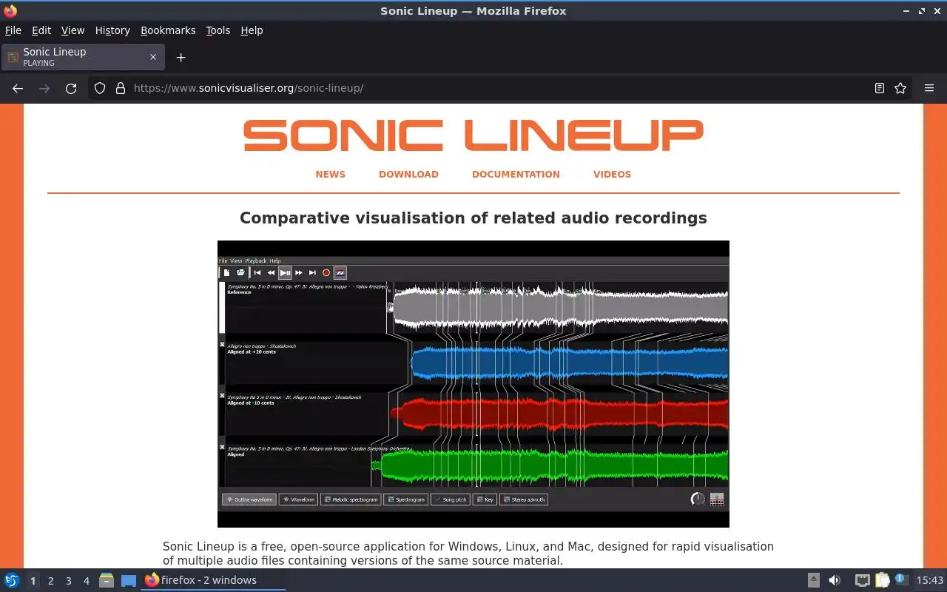Image resolution: width=947 pixels, height=592 pixels.
Task: Open the volume control in the tray
Action: point(835,580)
